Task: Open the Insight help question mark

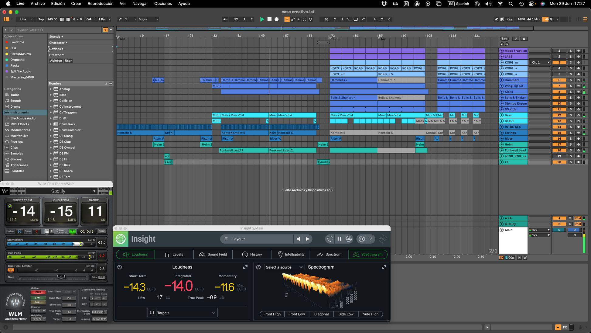Action: coord(370,239)
